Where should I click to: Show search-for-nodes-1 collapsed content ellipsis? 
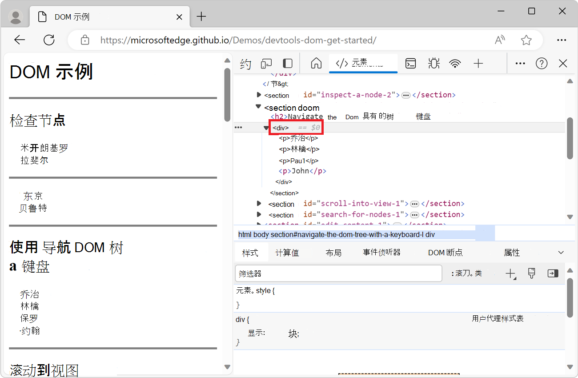pyautogui.click(x=414, y=215)
